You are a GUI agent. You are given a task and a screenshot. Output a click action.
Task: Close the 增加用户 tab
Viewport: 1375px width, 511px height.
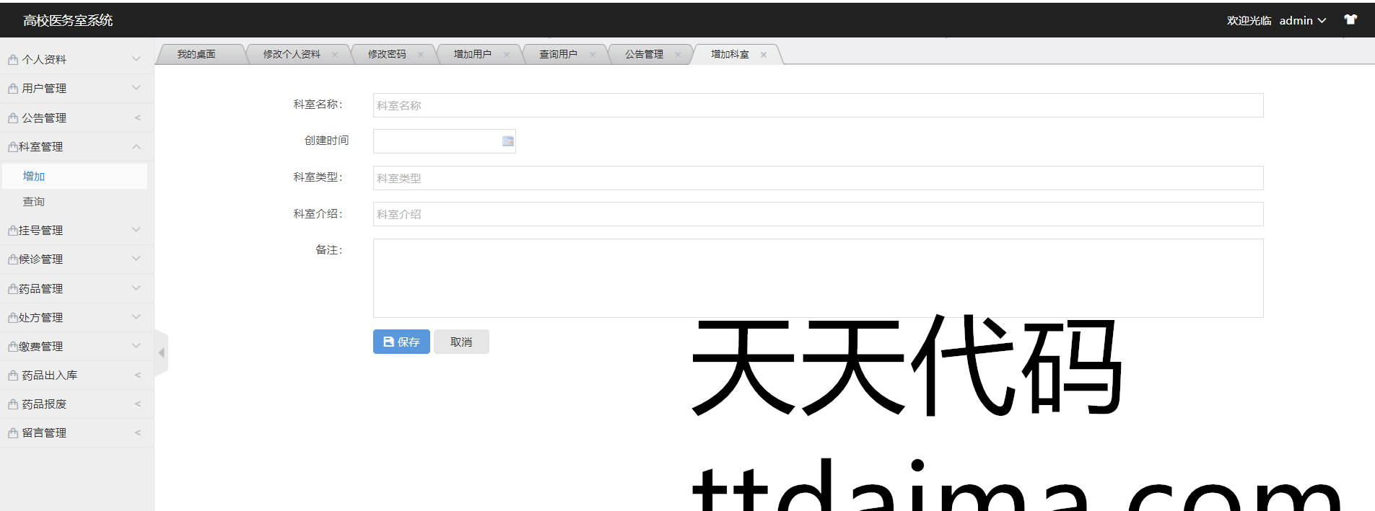(x=507, y=55)
